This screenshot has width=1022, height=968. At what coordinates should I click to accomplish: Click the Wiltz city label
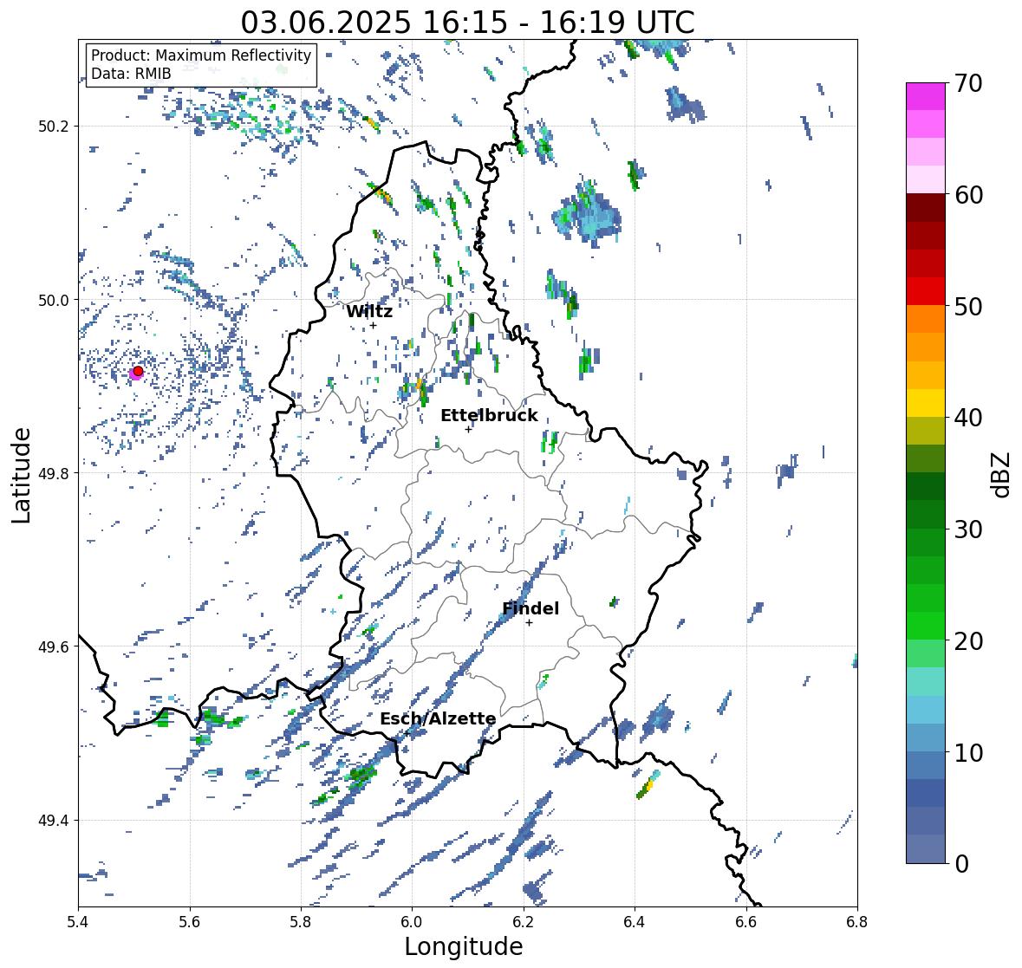click(x=369, y=311)
